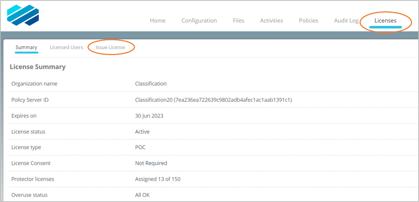Click the Assigned 13 of 150 value
Viewport: 419px width, 202px height.
click(x=158, y=179)
